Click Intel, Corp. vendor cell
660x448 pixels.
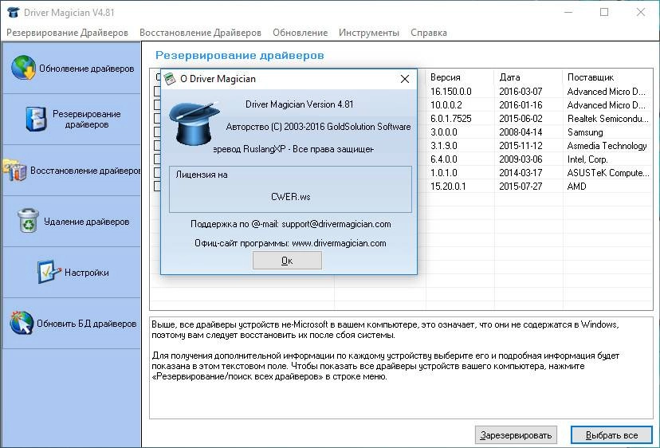[x=587, y=159]
